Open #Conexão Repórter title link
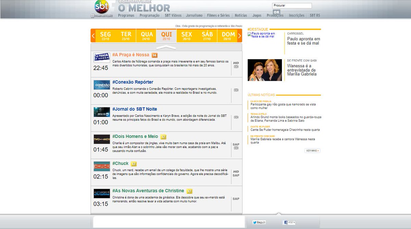The height and width of the screenshot is (229, 411). coord(133,82)
